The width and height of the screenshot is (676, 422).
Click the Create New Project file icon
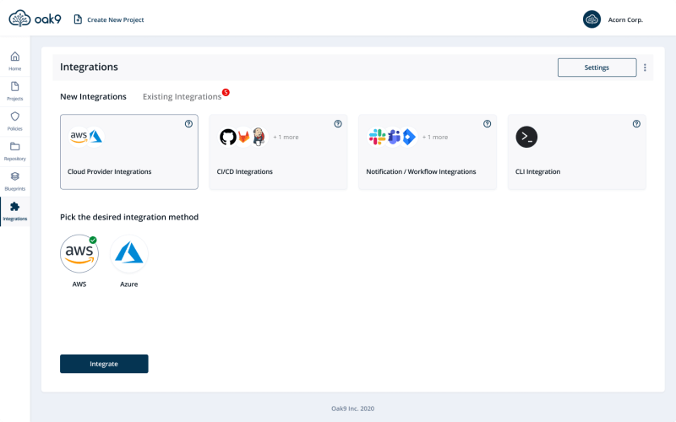point(78,19)
